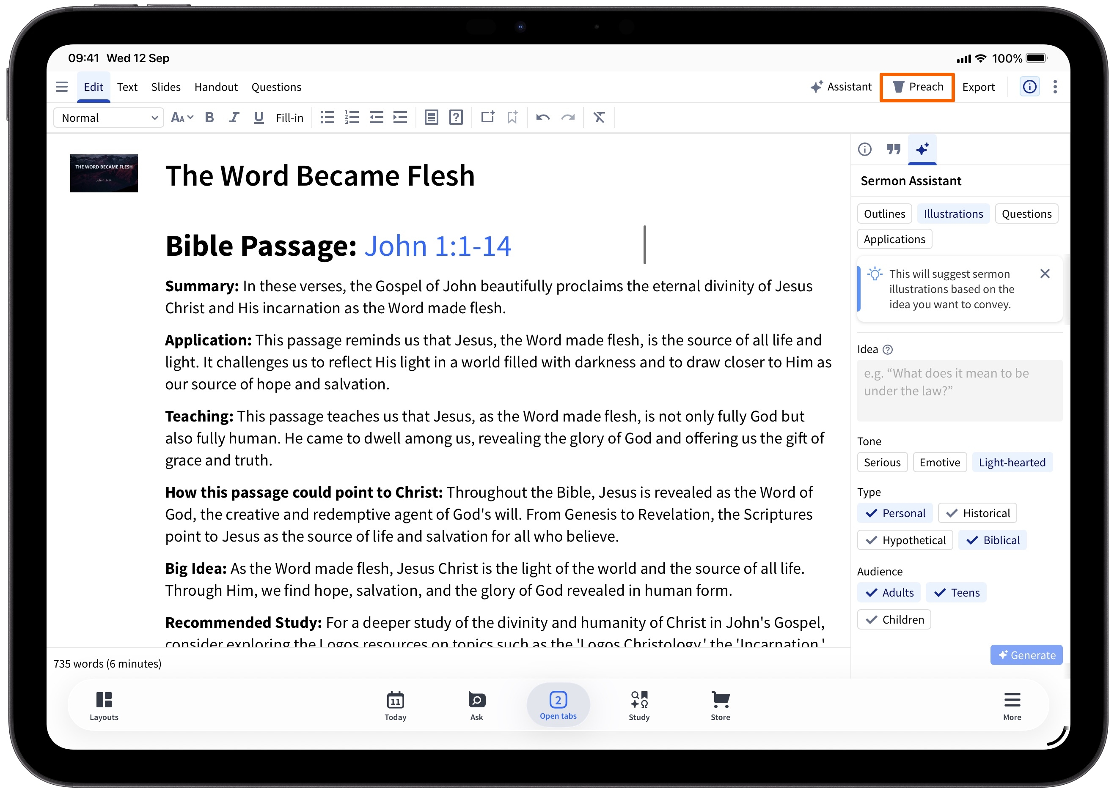Viewport: 1117px width, 794px height.
Task: Toggle bold formatting
Action: [x=209, y=118]
